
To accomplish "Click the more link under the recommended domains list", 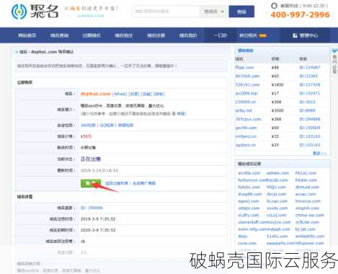I will (x=319, y=154).
